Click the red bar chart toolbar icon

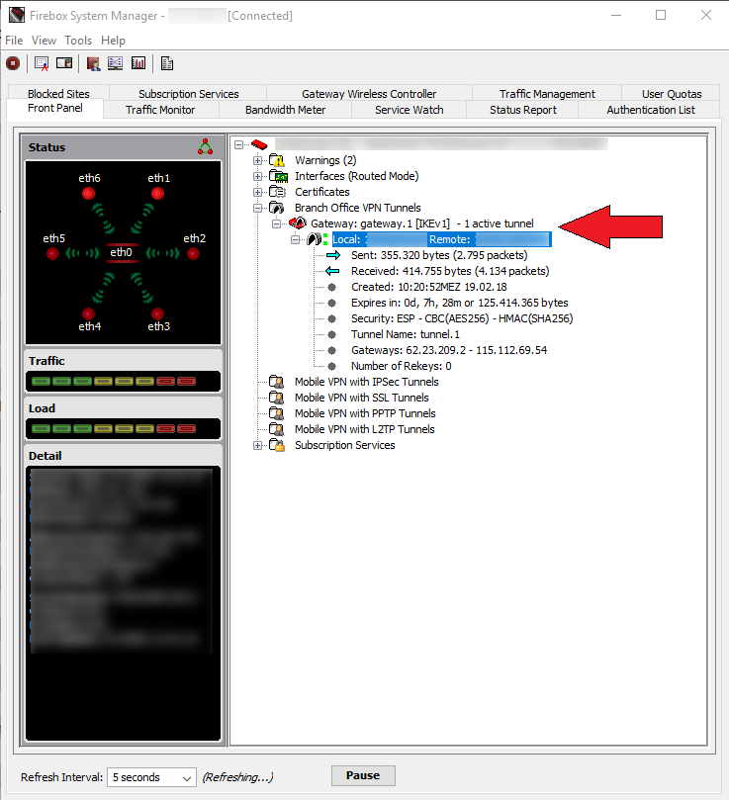pyautogui.click(x=138, y=63)
